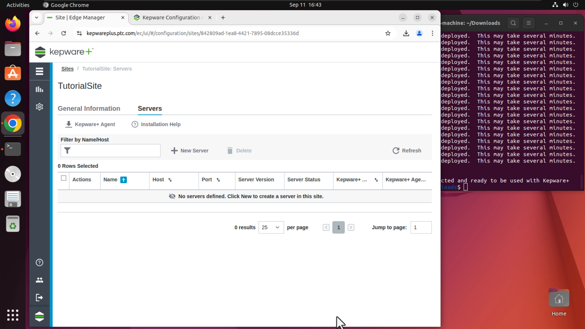Click the Kepware logo at sidebar bottom
Viewport: 585px width, 329px height.
coord(39,317)
